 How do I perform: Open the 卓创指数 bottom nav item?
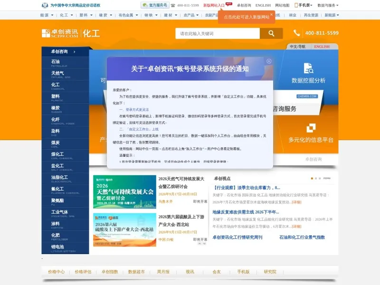pyautogui.click(x=110, y=272)
